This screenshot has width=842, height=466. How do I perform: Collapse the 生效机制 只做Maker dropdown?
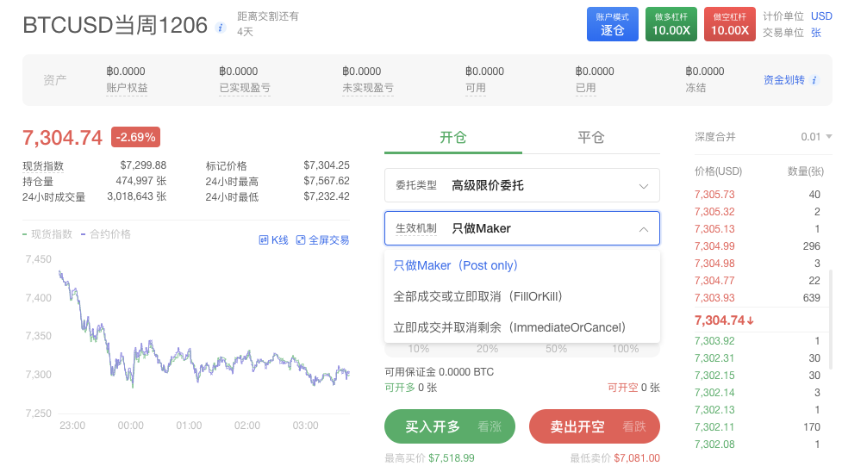point(522,228)
